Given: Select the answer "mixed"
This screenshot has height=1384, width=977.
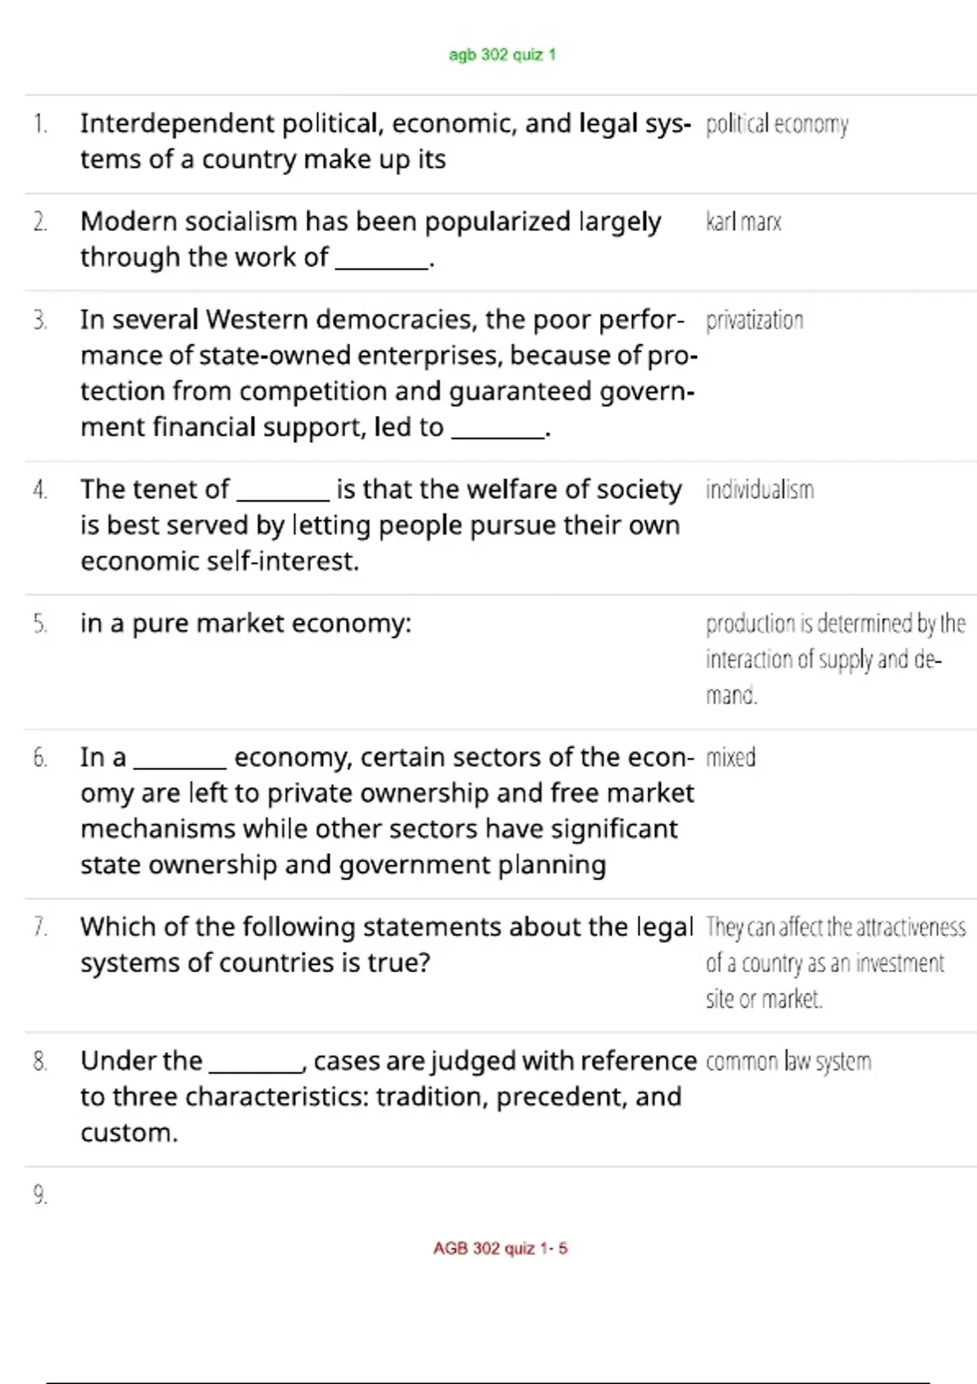Looking at the screenshot, I should click(730, 758).
